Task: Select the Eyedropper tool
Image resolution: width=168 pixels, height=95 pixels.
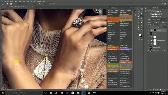Action: coord(142,14)
